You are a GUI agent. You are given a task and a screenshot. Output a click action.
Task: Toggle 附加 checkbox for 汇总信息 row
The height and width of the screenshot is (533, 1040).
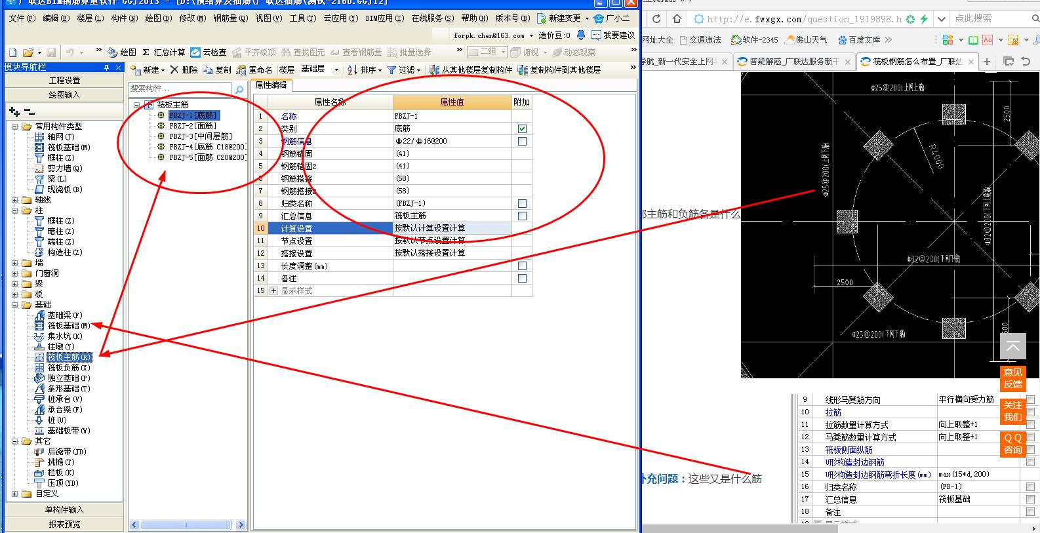pyautogui.click(x=522, y=216)
